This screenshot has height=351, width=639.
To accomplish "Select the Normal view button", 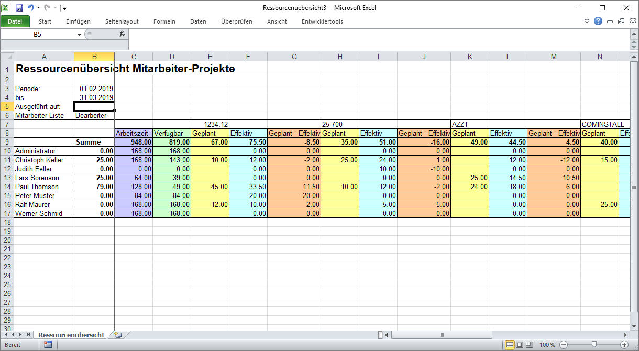I will [x=510, y=345].
